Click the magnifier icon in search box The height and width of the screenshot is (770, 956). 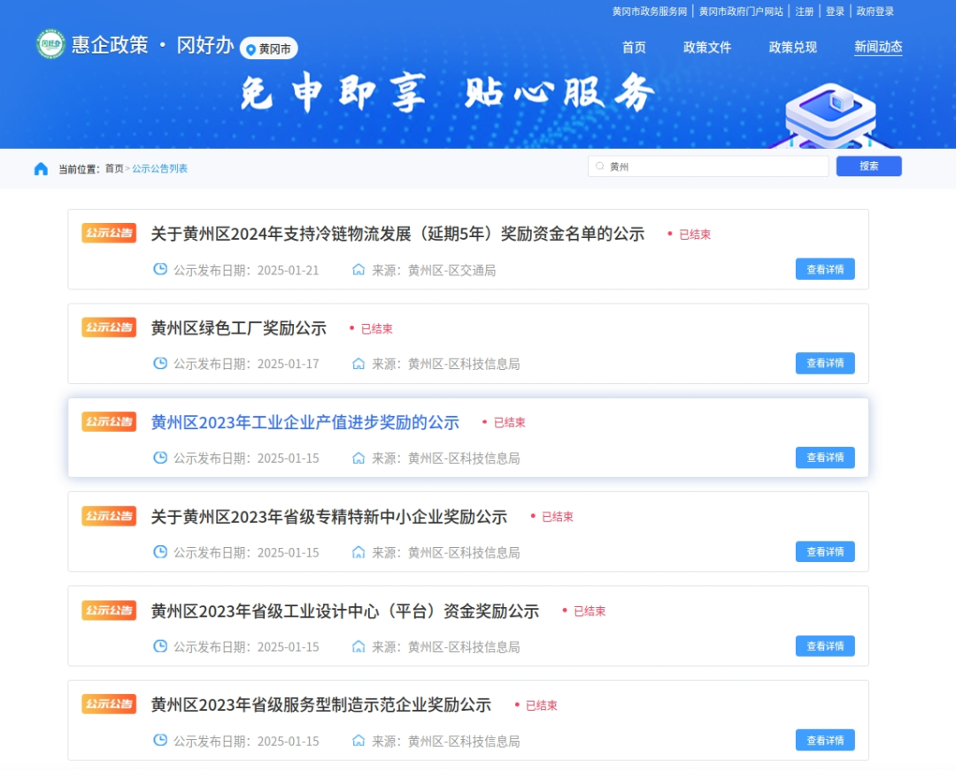pyautogui.click(x=600, y=166)
